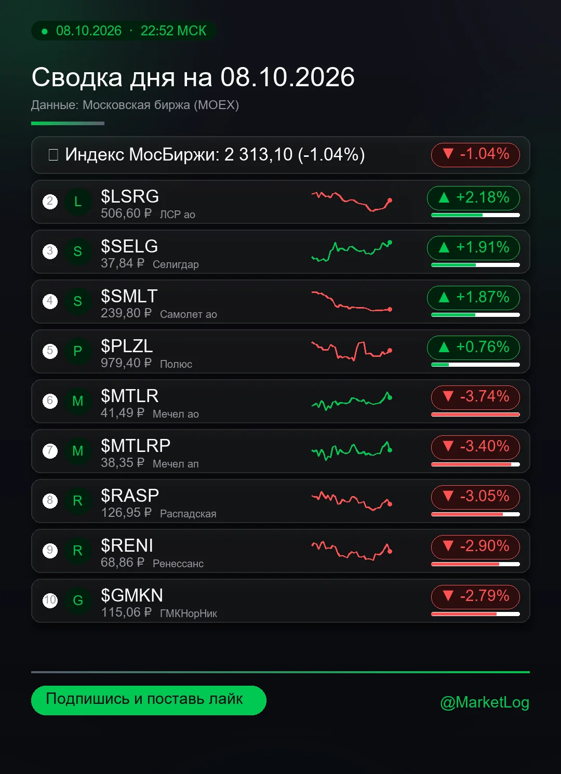View the $PLZL sparkline chart
This screenshot has height=774, width=561.
pyautogui.click(x=352, y=351)
